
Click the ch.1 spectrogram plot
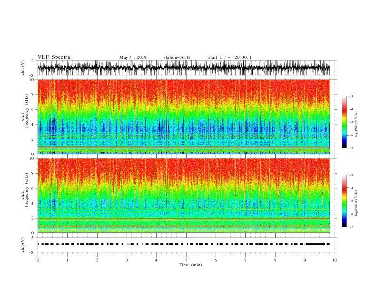coord(184,116)
